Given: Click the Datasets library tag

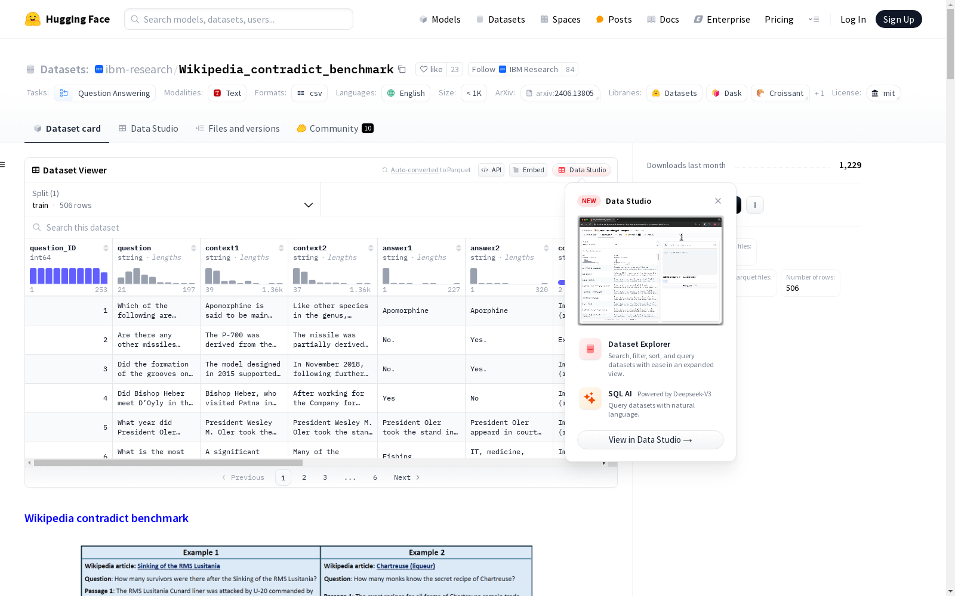Looking at the screenshot, I should 674,93.
